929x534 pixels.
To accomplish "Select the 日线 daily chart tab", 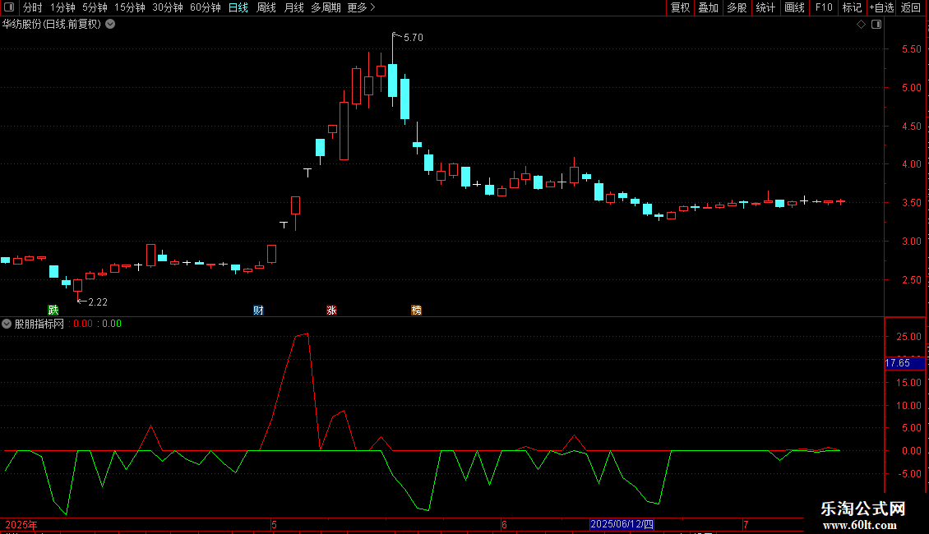I will coord(238,7).
